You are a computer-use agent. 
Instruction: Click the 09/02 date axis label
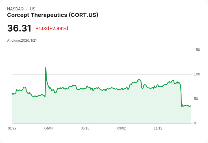[122, 128]
